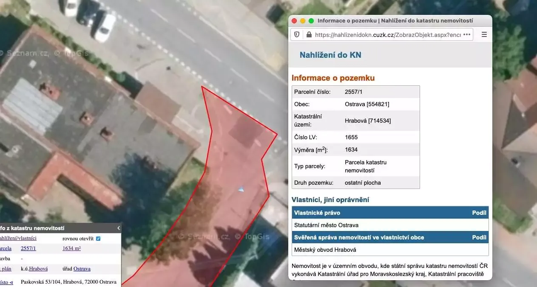Uncheck the 'rovnou otevřít' checkbox

(x=98, y=239)
